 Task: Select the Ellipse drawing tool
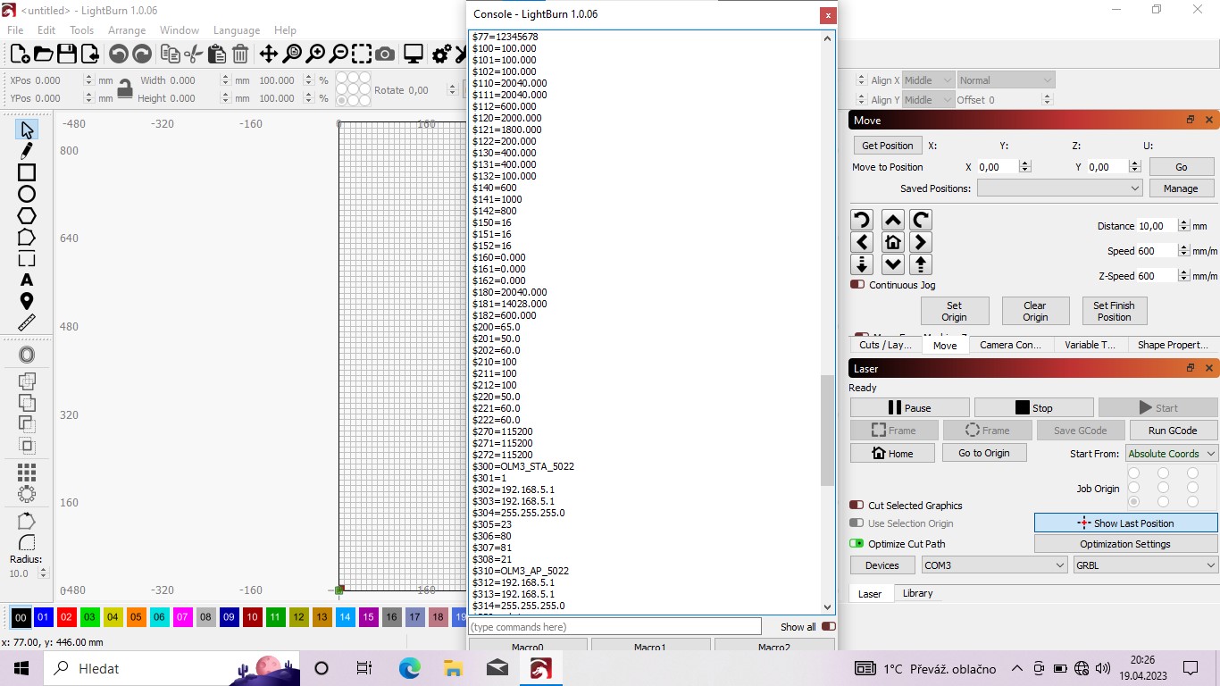[x=27, y=194]
